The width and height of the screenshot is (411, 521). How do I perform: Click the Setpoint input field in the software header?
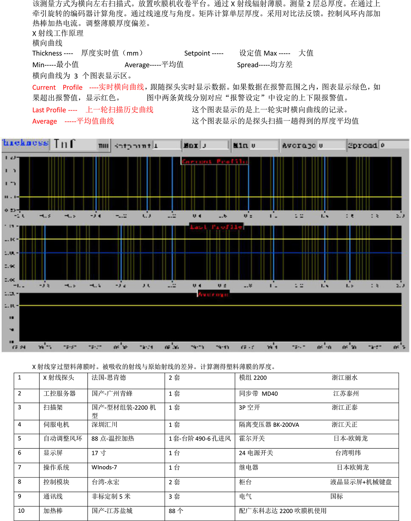[x=166, y=145]
